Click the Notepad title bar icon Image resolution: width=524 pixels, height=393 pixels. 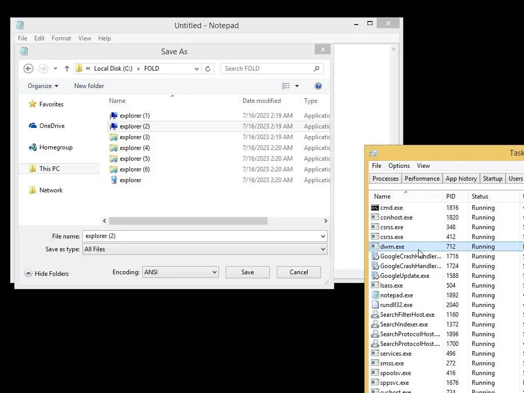click(20, 25)
